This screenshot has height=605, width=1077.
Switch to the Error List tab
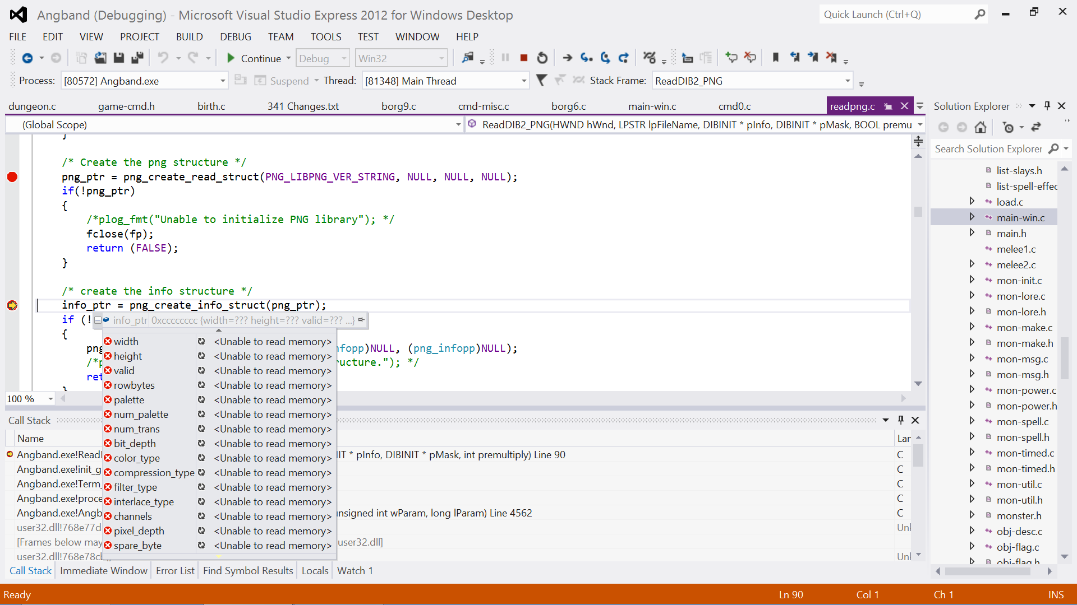point(175,571)
